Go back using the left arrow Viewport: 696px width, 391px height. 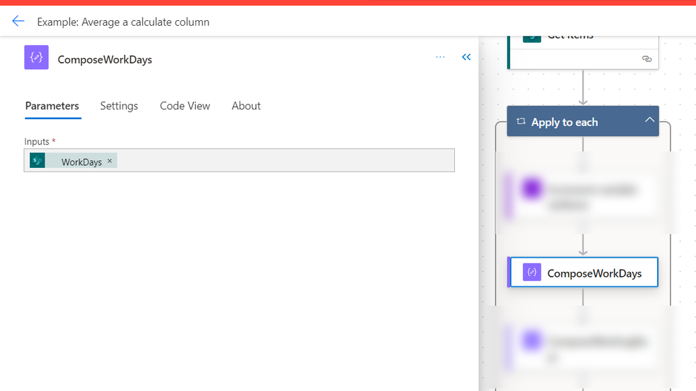18,21
